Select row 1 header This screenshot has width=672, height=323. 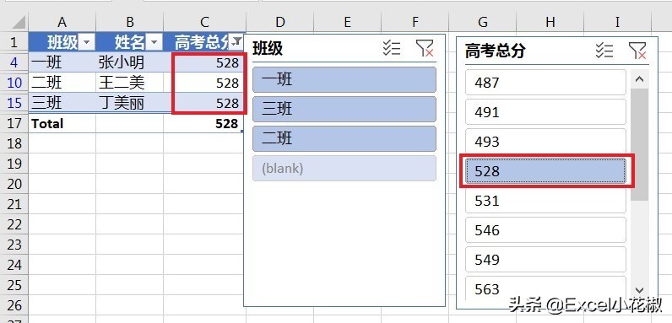point(14,42)
